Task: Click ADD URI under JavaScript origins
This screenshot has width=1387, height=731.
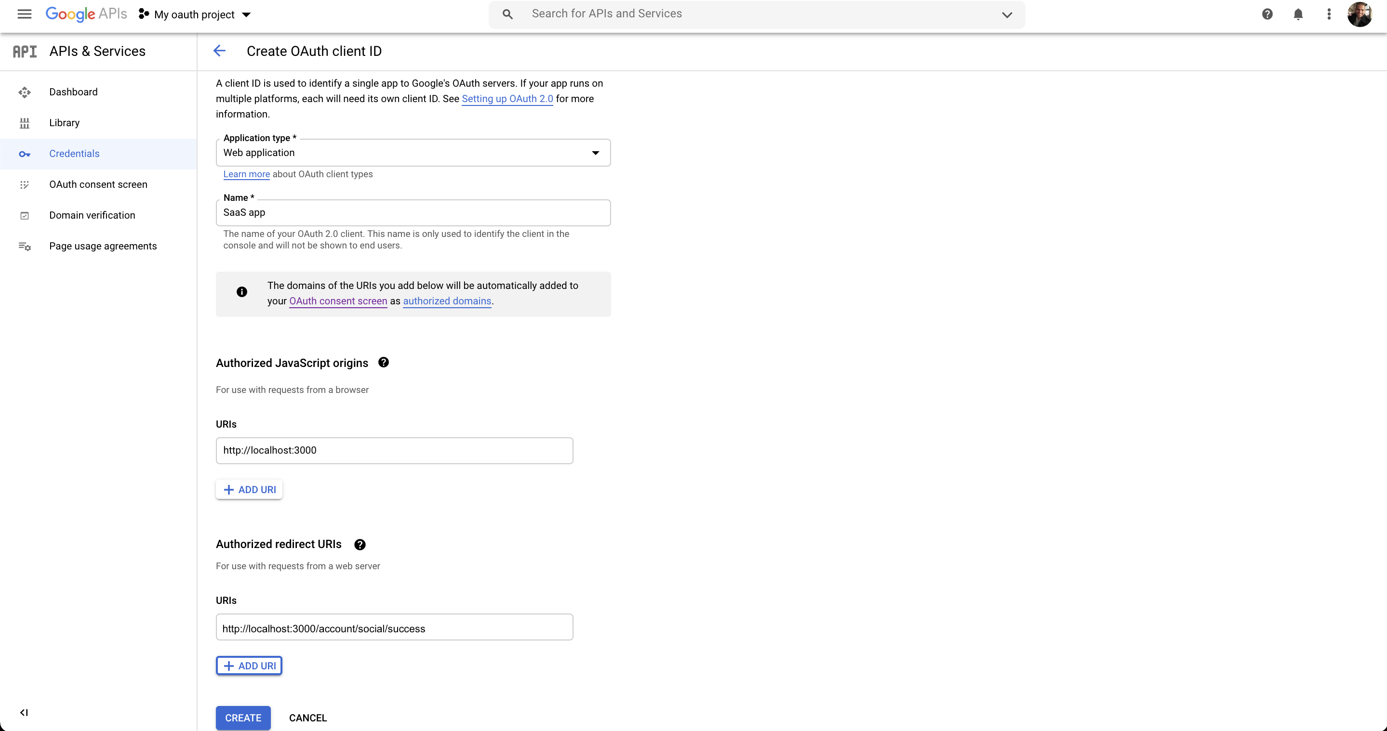Action: (x=249, y=489)
